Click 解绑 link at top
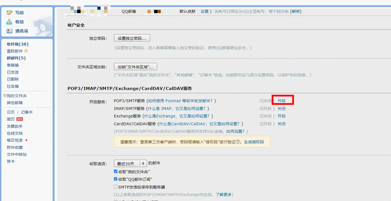The width and height of the screenshot is (391, 201). pyautogui.click(x=296, y=11)
